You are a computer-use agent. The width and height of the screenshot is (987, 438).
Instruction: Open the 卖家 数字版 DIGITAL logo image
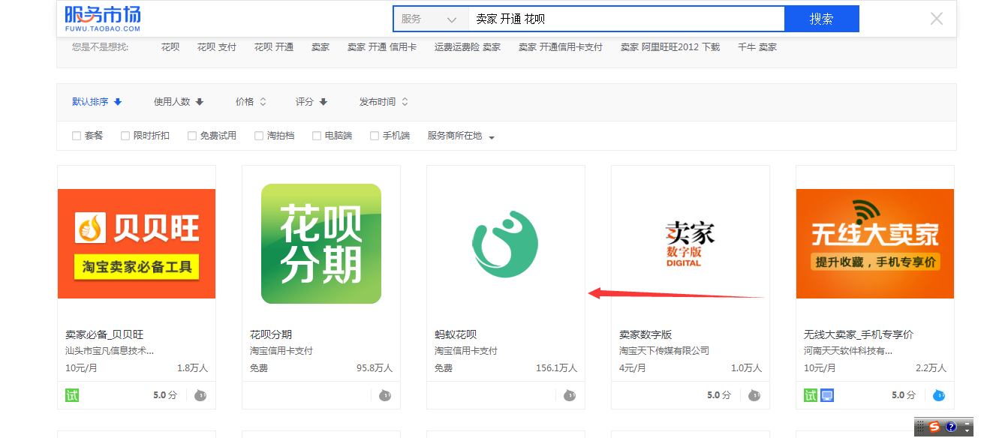pos(690,244)
